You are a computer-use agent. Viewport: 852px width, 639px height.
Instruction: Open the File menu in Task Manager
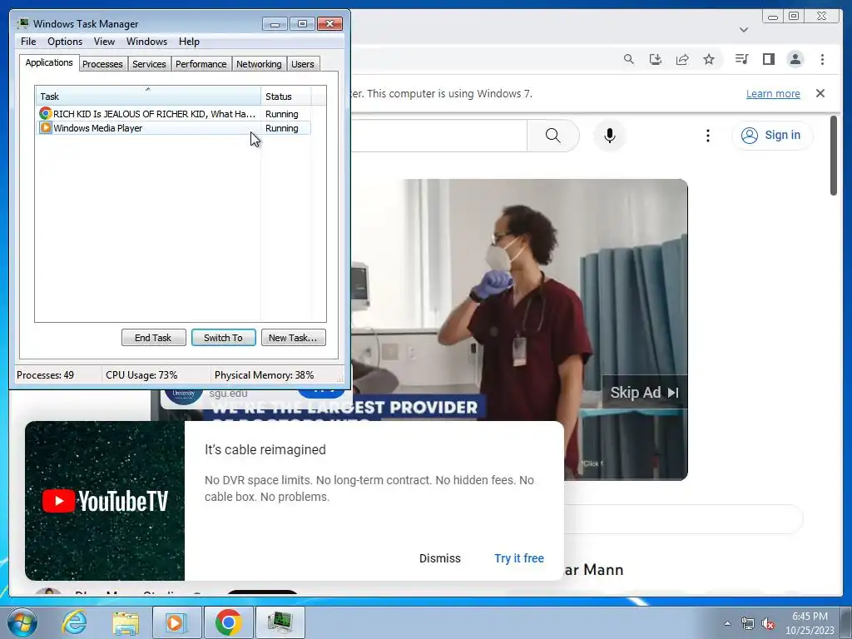pyautogui.click(x=28, y=42)
